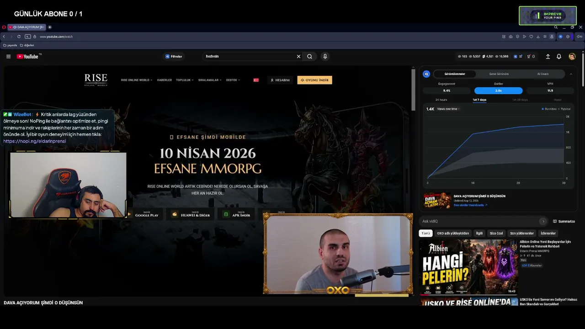Change language via Turkish flag
The height and width of the screenshot is (329, 585).
pos(256,80)
